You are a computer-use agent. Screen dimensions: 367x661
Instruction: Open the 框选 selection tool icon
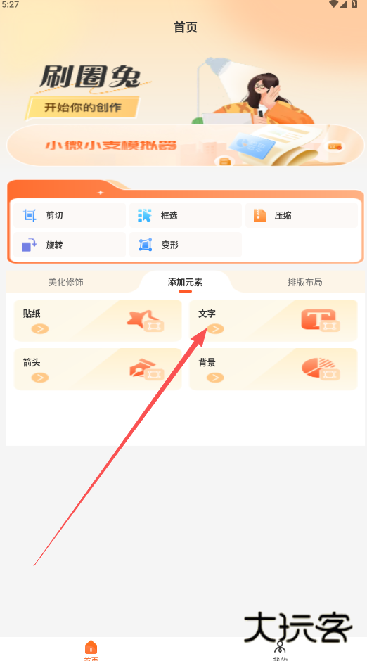pos(145,215)
